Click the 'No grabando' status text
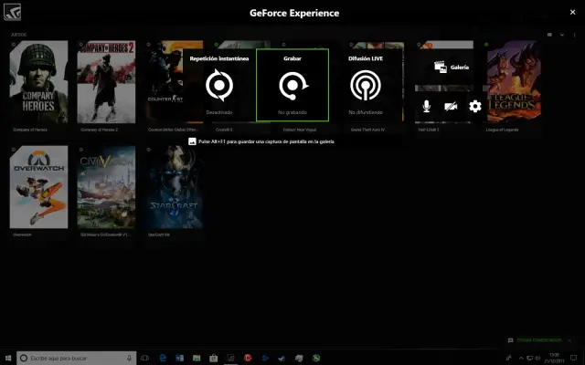 click(292, 112)
